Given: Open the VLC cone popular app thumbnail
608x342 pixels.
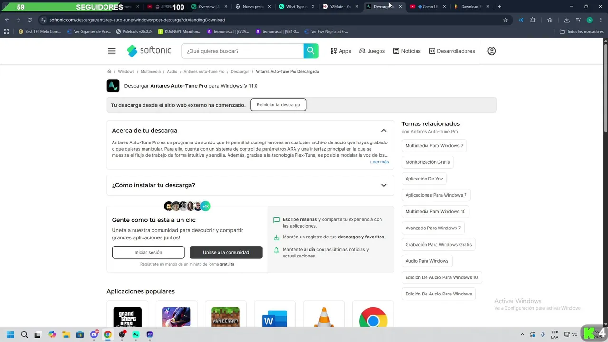Looking at the screenshot, I should point(324,316).
